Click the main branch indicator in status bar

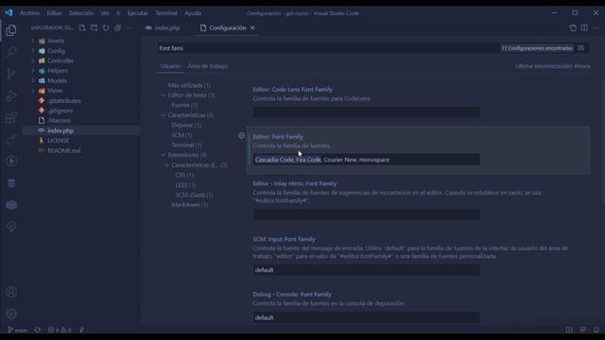[17, 330]
